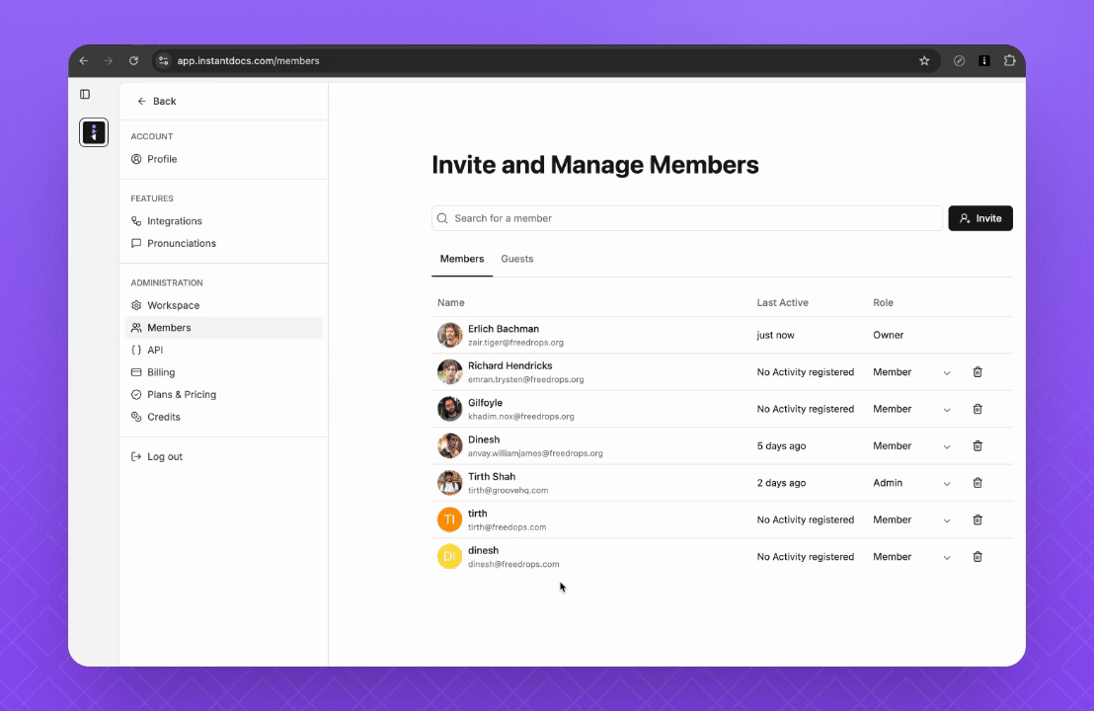The image size is (1094, 711).
Task: Open Workspace administration settings
Action: [x=224, y=305]
